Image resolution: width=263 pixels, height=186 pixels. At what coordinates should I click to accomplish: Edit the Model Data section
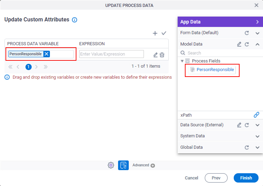click(x=239, y=44)
